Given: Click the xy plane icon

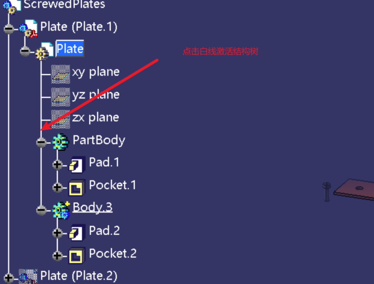Looking at the screenshot, I should [x=61, y=74].
